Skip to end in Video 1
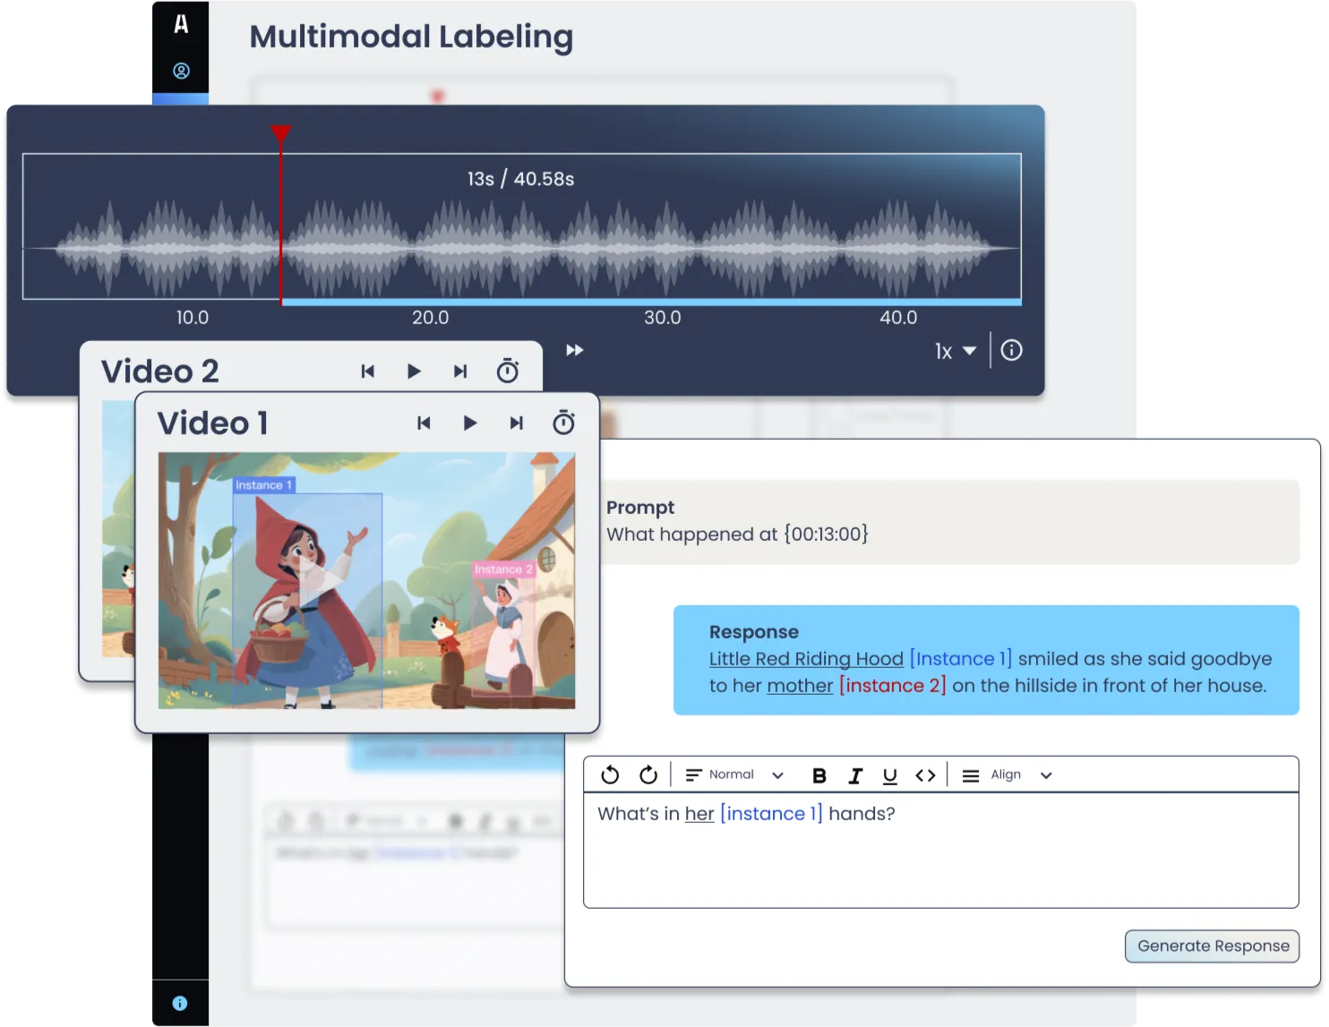 coord(517,424)
